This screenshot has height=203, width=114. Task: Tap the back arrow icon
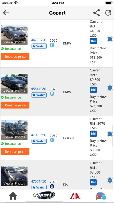(x=6, y=13)
